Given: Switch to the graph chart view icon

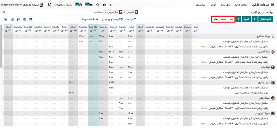Looking at the screenshot, I should (6, 19).
